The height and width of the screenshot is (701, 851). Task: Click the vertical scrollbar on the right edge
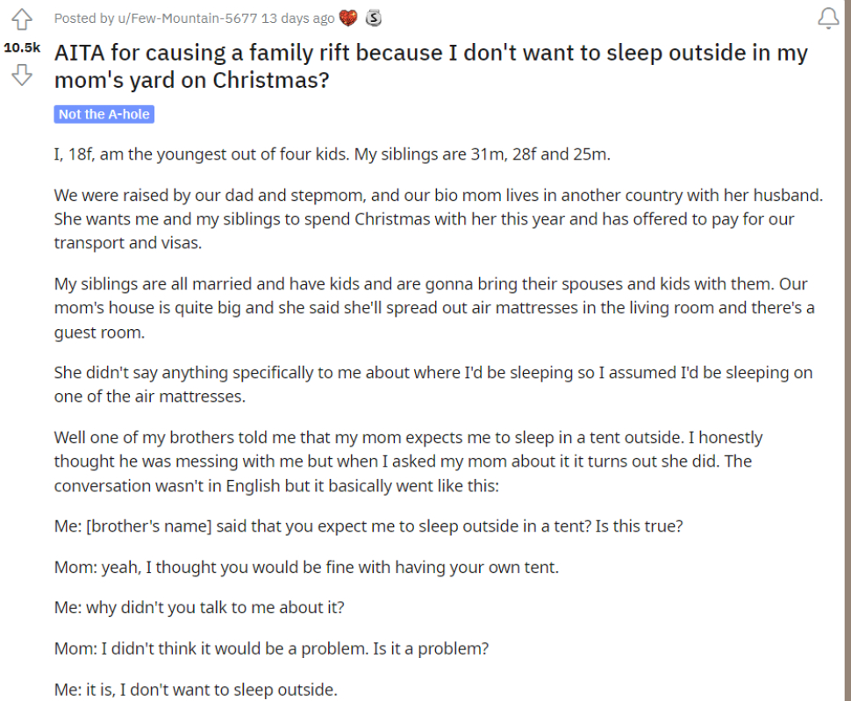[847, 351]
